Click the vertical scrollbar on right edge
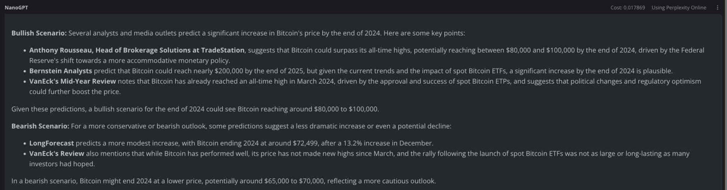The width and height of the screenshot is (727, 190). (x=725, y=95)
